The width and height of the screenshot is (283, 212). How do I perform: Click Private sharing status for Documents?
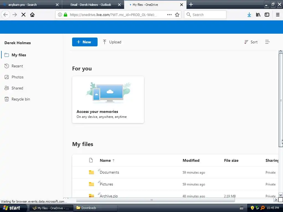coord(271,173)
